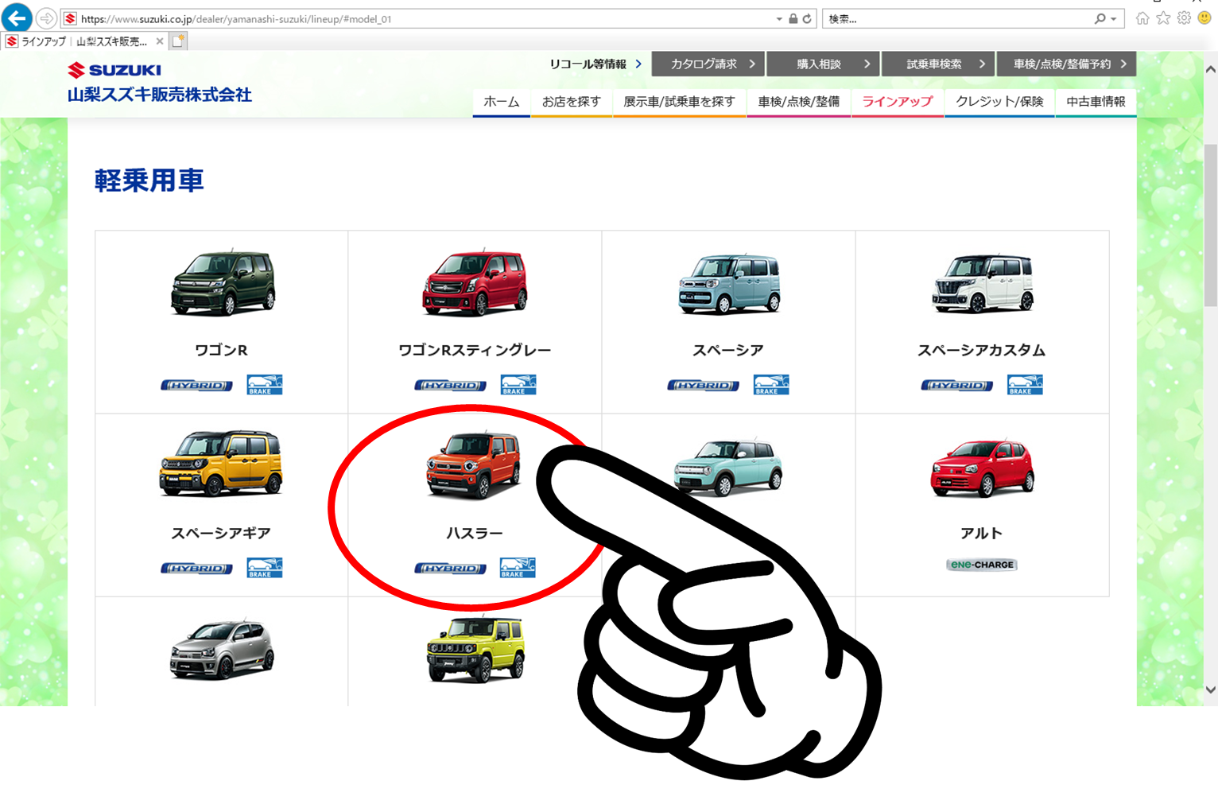Image resolution: width=1218 pixels, height=808 pixels.
Task: Click the 購入相談 button
Action: coord(823,64)
